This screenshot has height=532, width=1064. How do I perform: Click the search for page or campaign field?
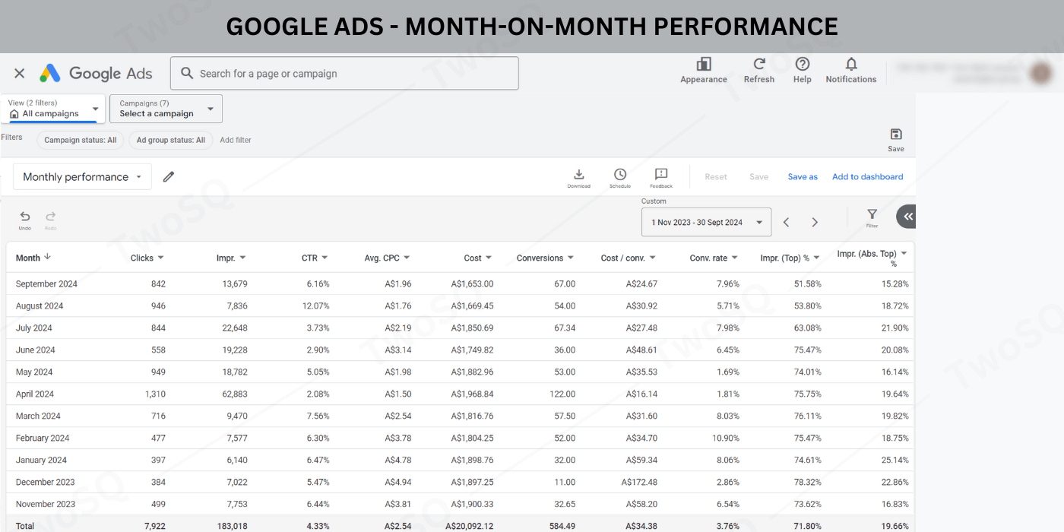coord(344,74)
